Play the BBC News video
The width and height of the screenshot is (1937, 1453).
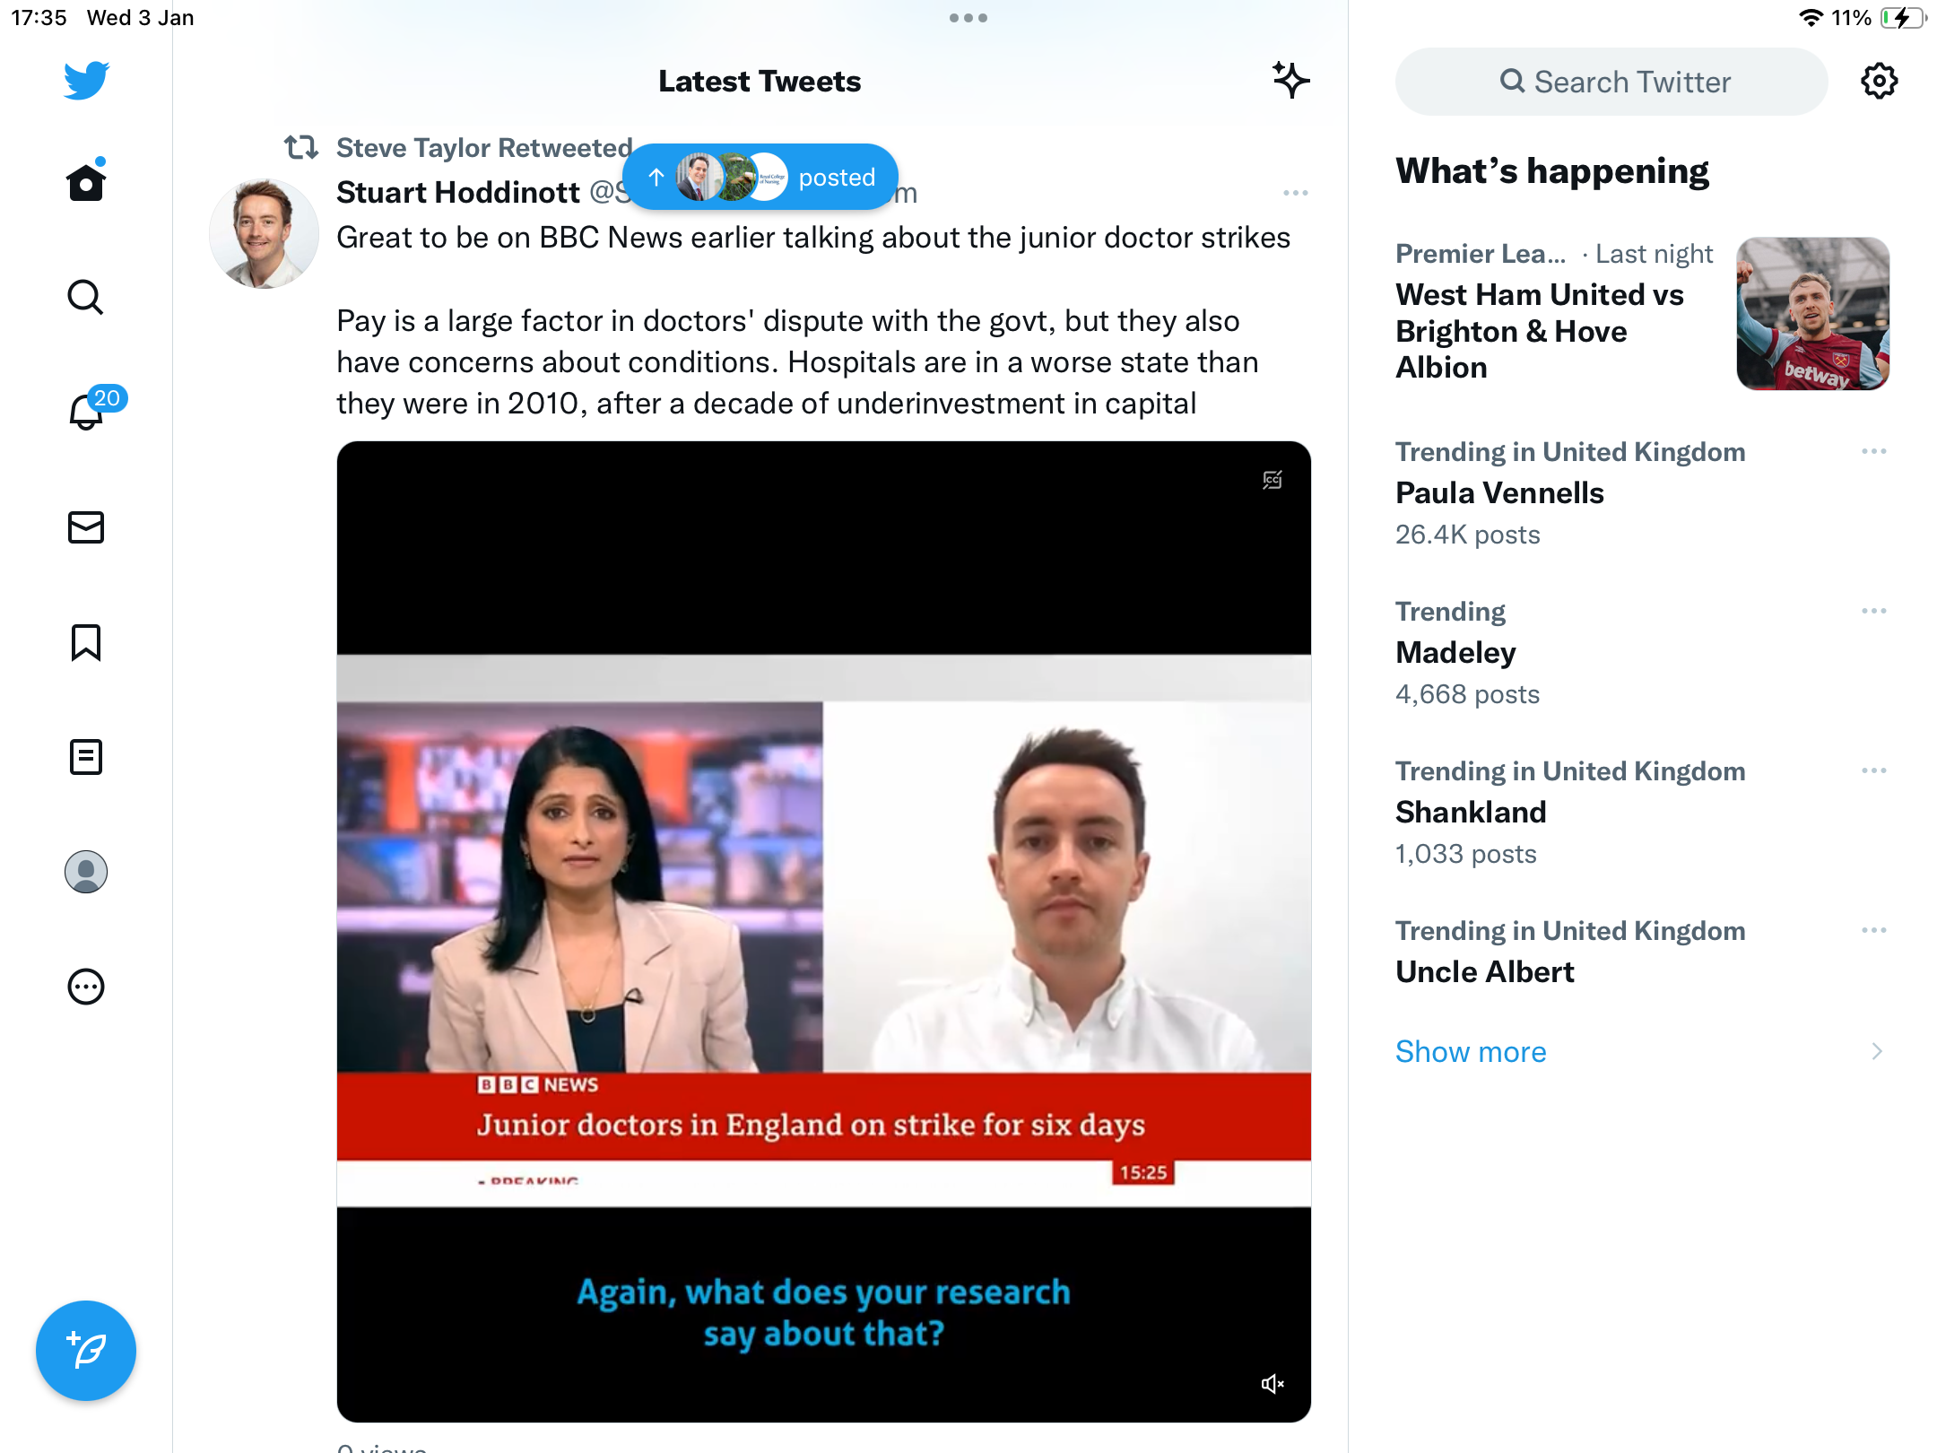coord(823,931)
